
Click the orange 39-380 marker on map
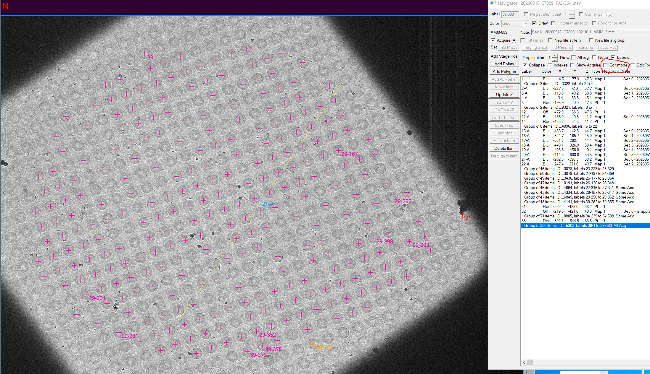point(313,344)
